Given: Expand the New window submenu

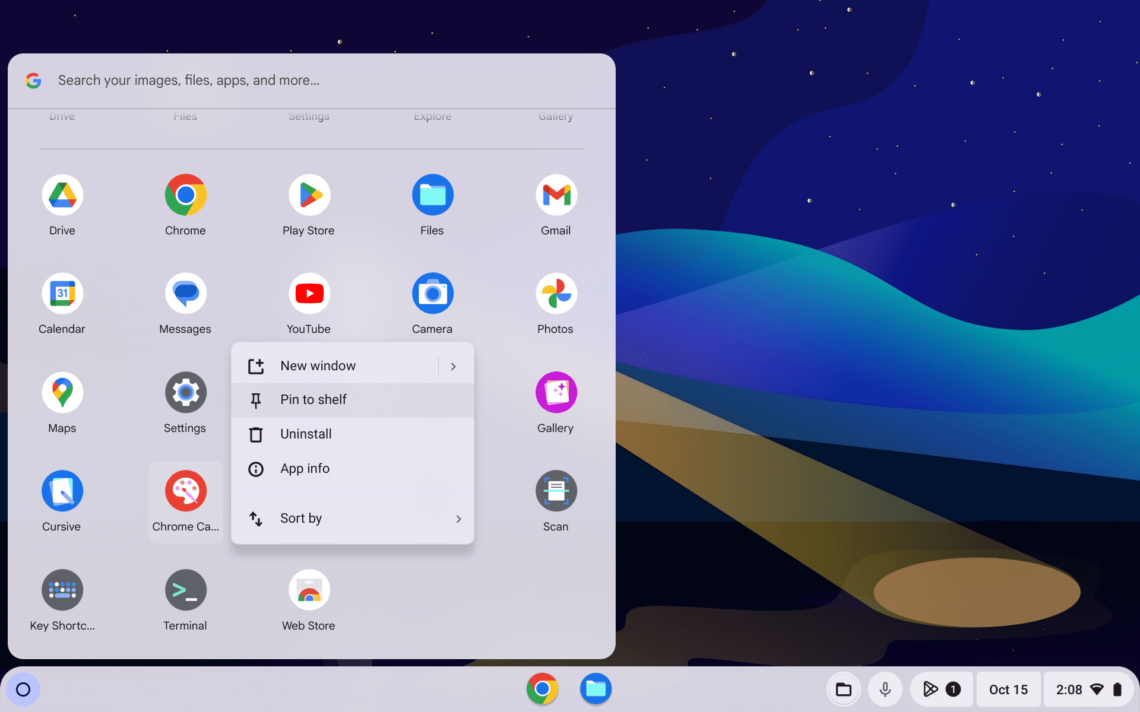Looking at the screenshot, I should coord(454,366).
